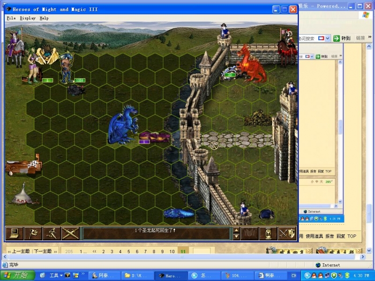Viewport: 375px width, 281px height.
Task: Click the dead blue dragon corpse near moat
Action: coord(179,213)
